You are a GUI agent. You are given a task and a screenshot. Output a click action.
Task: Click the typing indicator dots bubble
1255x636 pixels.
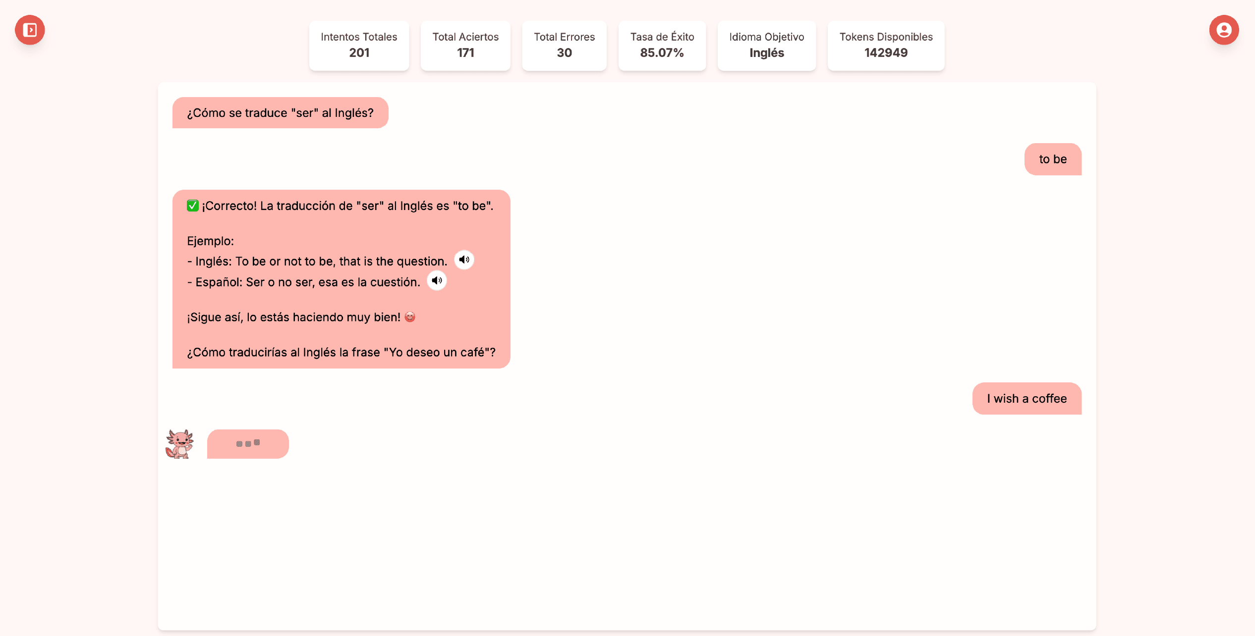[x=248, y=444]
